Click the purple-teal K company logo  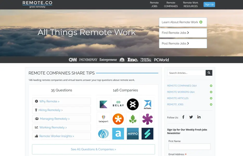tap(104, 105)
